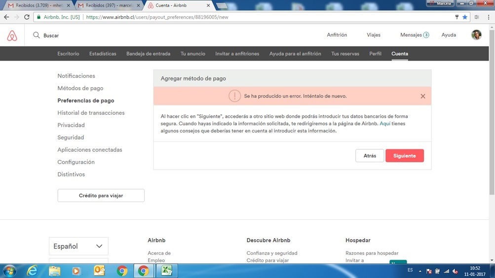This screenshot has width=495, height=278.
Task: Open the user profile avatar
Action: (476, 35)
